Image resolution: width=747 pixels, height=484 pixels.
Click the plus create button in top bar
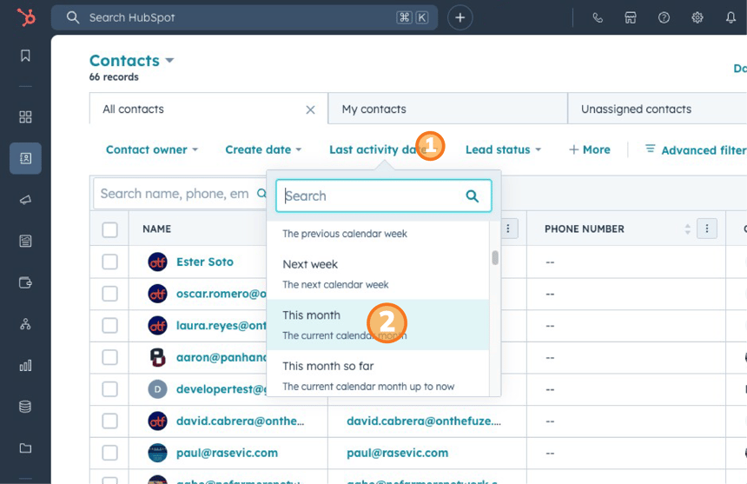point(459,17)
